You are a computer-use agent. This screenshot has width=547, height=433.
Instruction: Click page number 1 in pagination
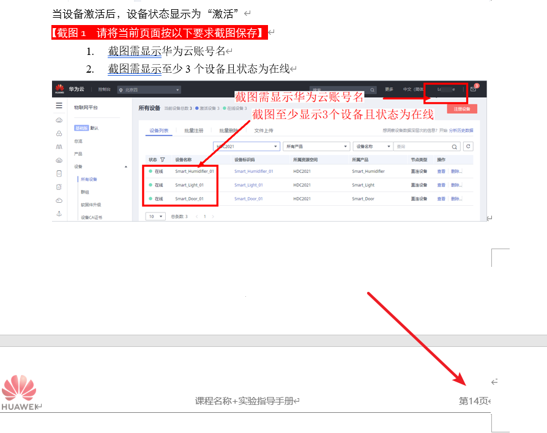click(x=205, y=216)
